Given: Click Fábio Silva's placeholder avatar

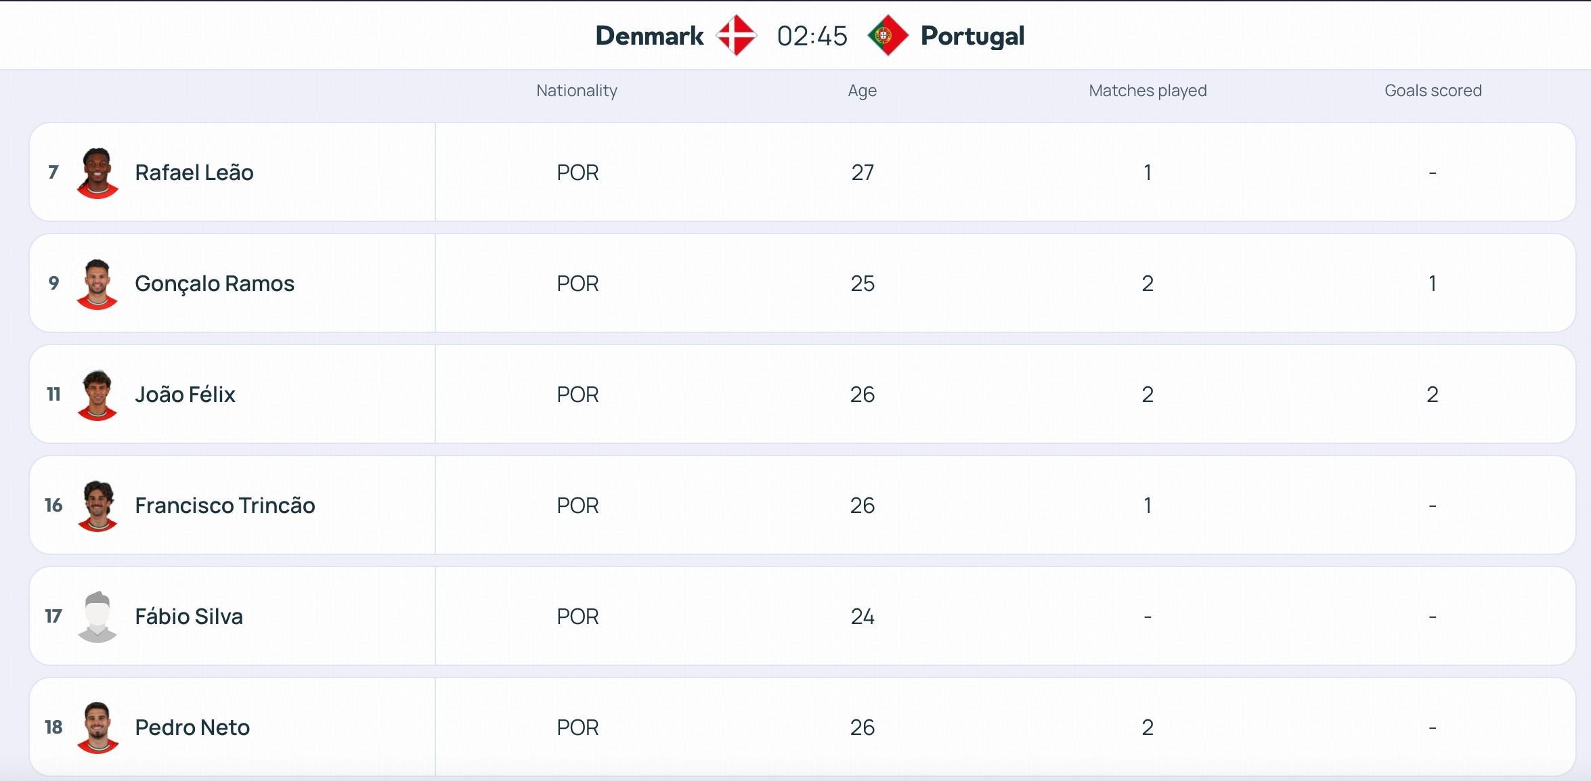Looking at the screenshot, I should (x=97, y=617).
